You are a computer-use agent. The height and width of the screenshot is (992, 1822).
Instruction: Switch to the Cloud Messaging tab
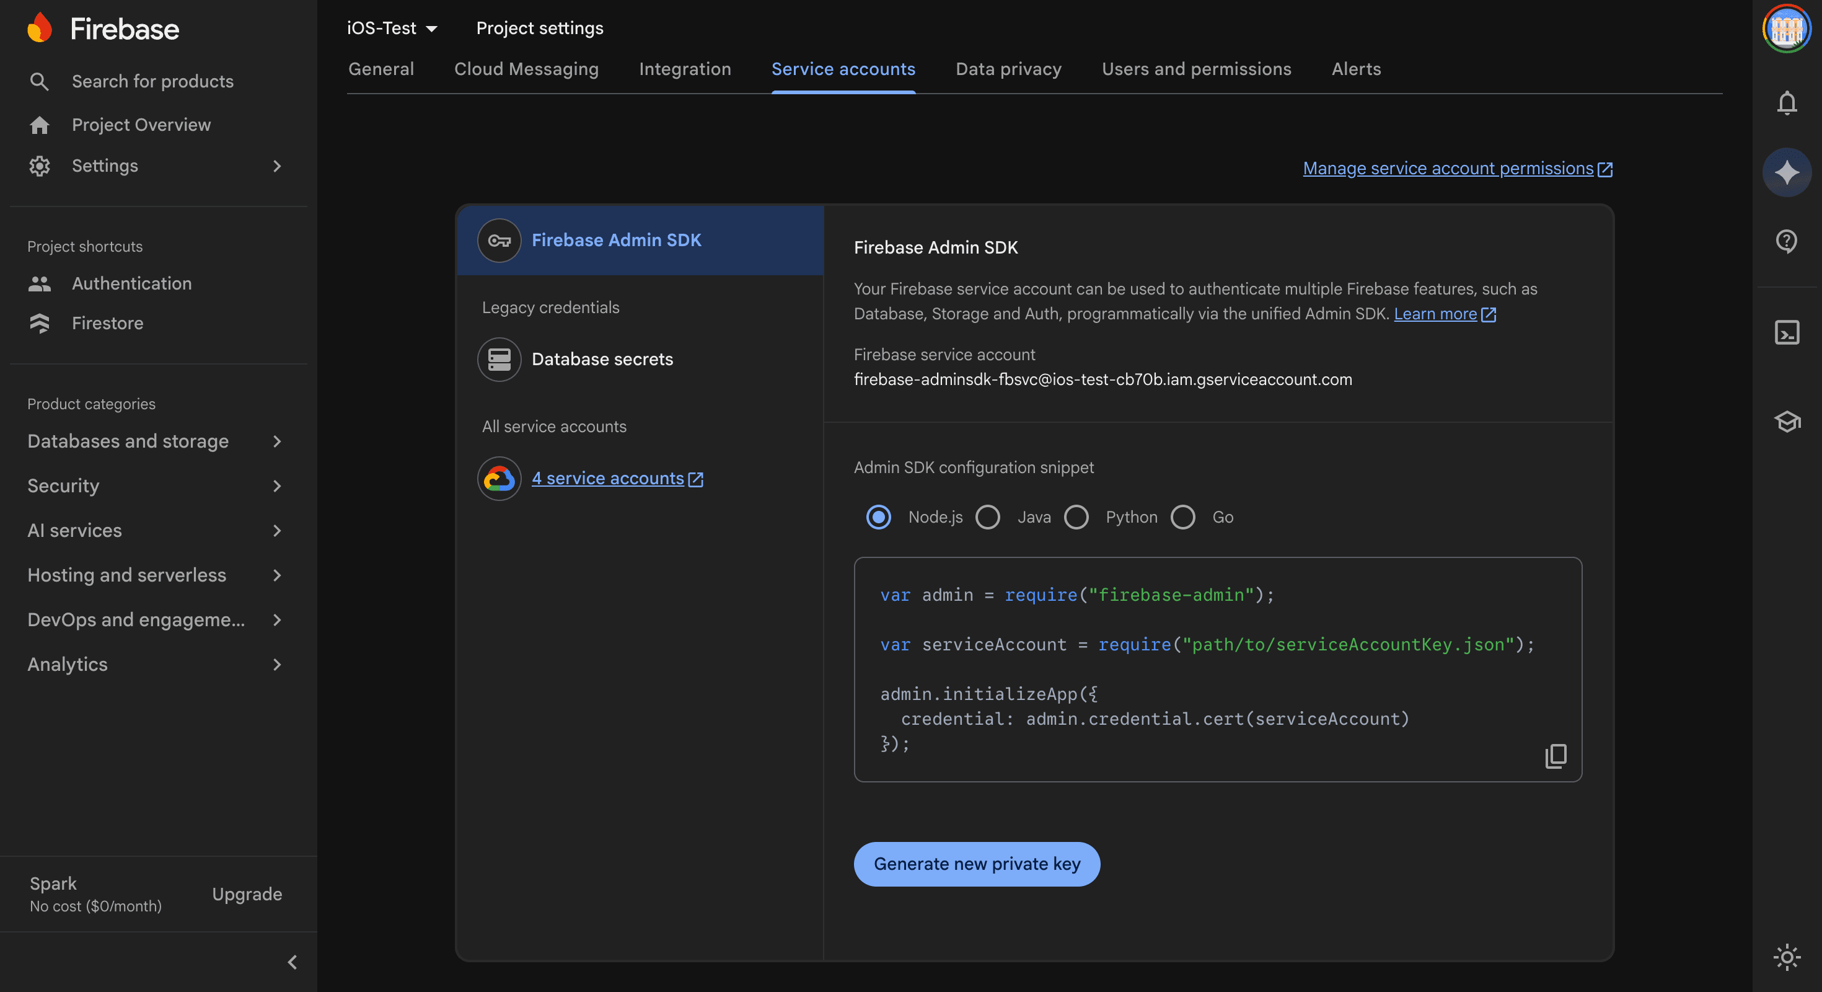coord(526,69)
